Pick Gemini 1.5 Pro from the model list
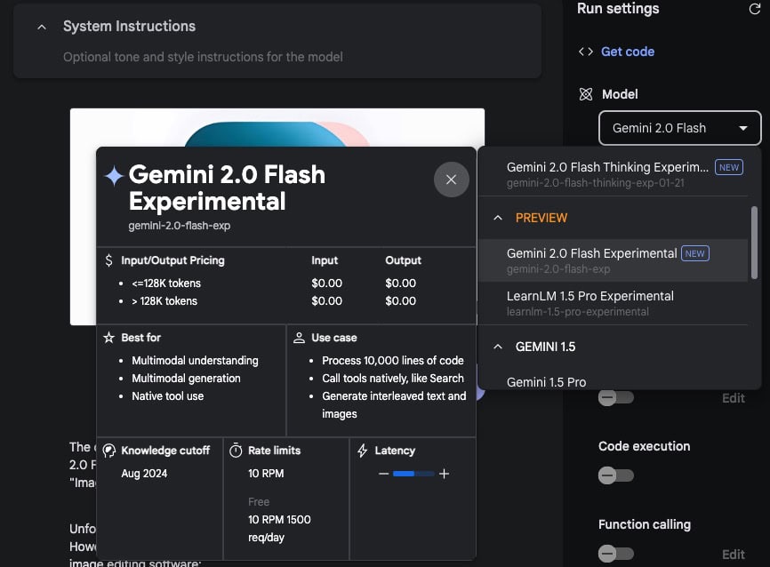 tap(614, 381)
